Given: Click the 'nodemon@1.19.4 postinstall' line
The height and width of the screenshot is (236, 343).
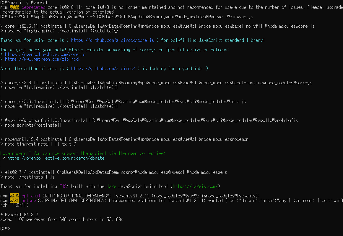Looking at the screenshot, I should (124, 139).
